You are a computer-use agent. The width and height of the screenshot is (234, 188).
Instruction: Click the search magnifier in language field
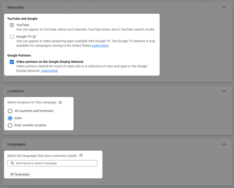click(x=12, y=163)
